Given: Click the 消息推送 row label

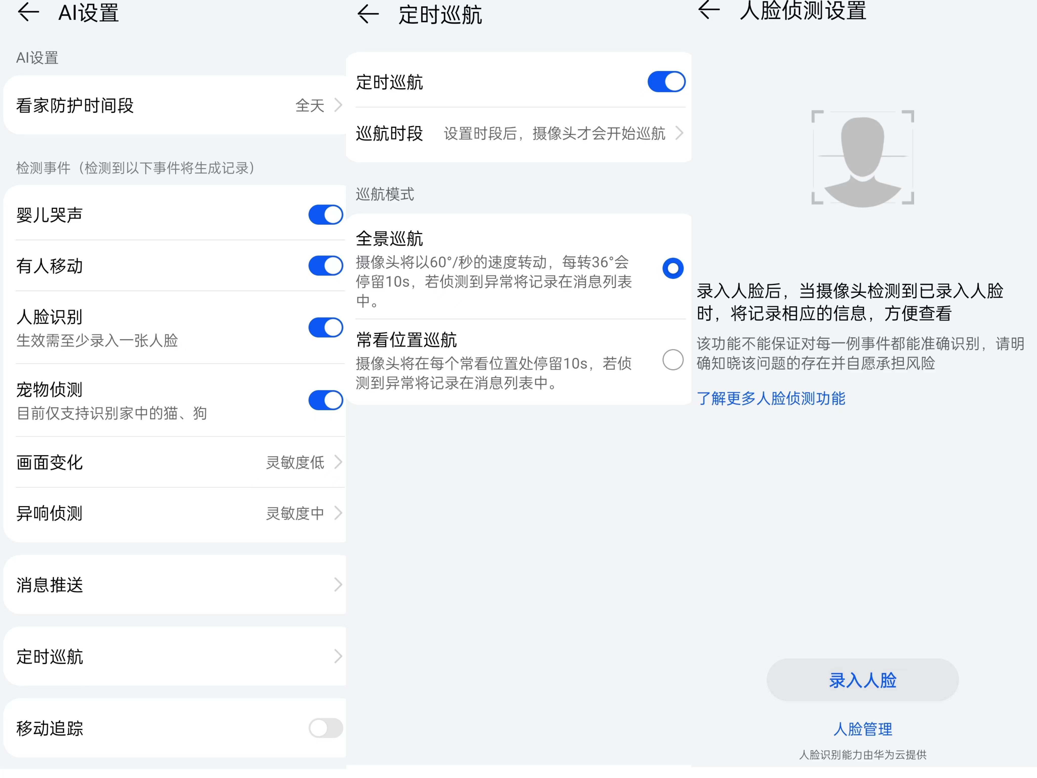Looking at the screenshot, I should (x=50, y=585).
